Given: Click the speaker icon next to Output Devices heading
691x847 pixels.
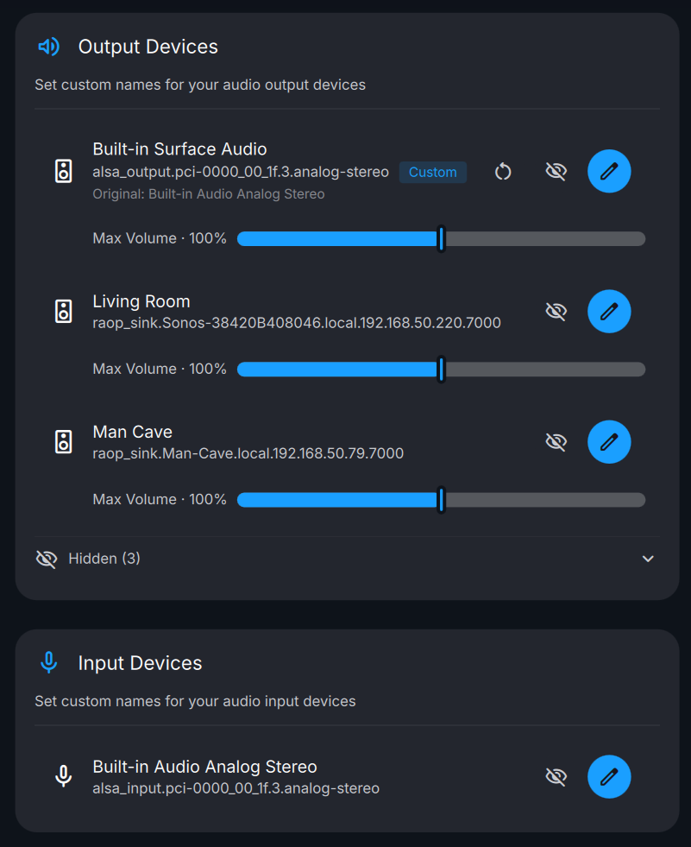Looking at the screenshot, I should click(x=48, y=47).
